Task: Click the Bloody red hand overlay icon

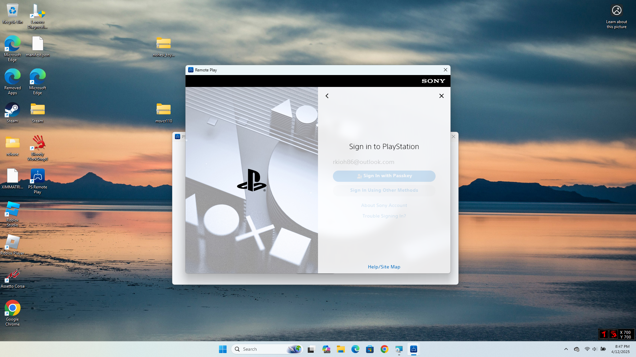Action: 613,334
